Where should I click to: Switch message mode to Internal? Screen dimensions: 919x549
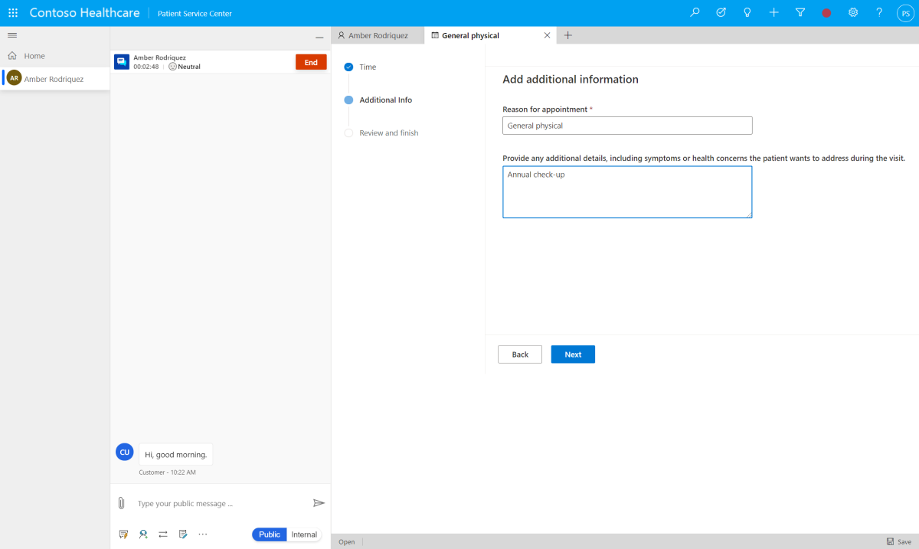[304, 534]
